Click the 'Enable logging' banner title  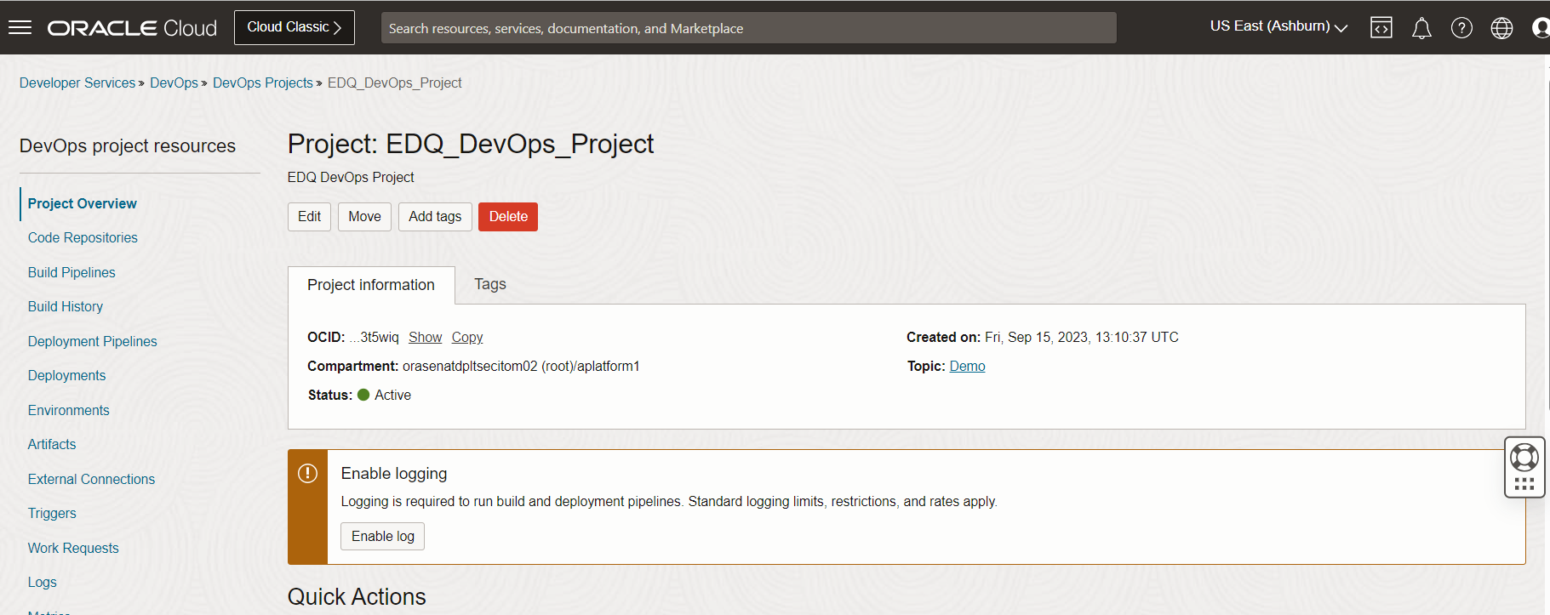394,473
